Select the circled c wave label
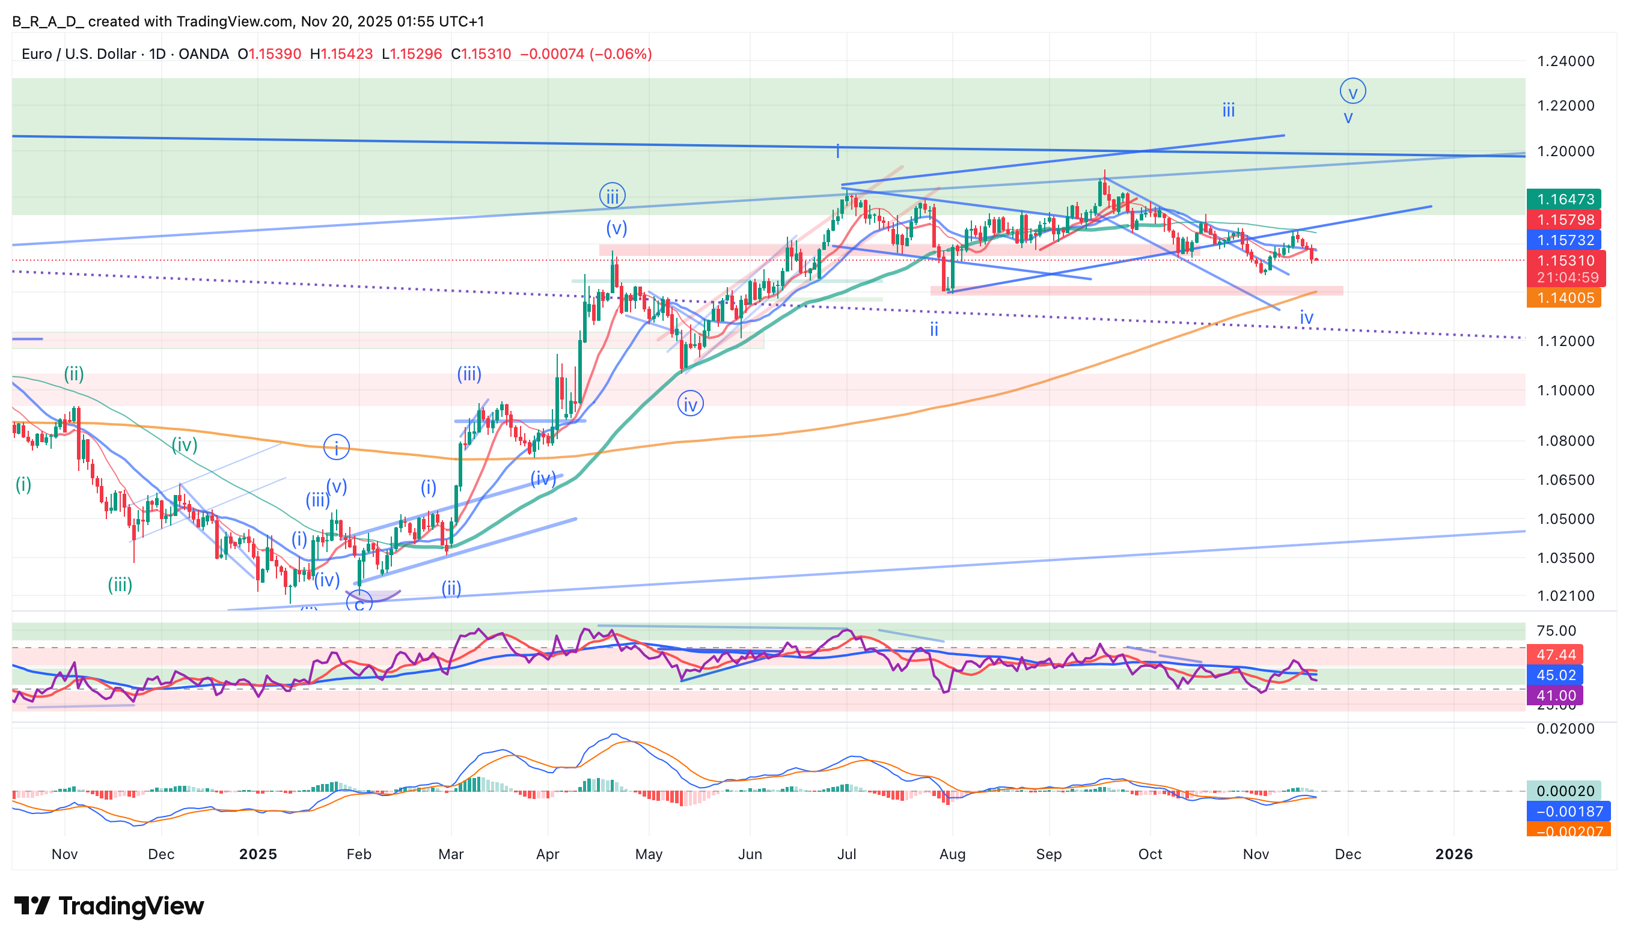The height and width of the screenshot is (942, 1629). pyautogui.click(x=359, y=603)
